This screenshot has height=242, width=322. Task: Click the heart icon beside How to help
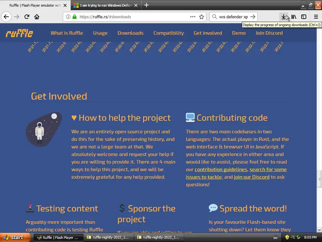(x=74, y=118)
